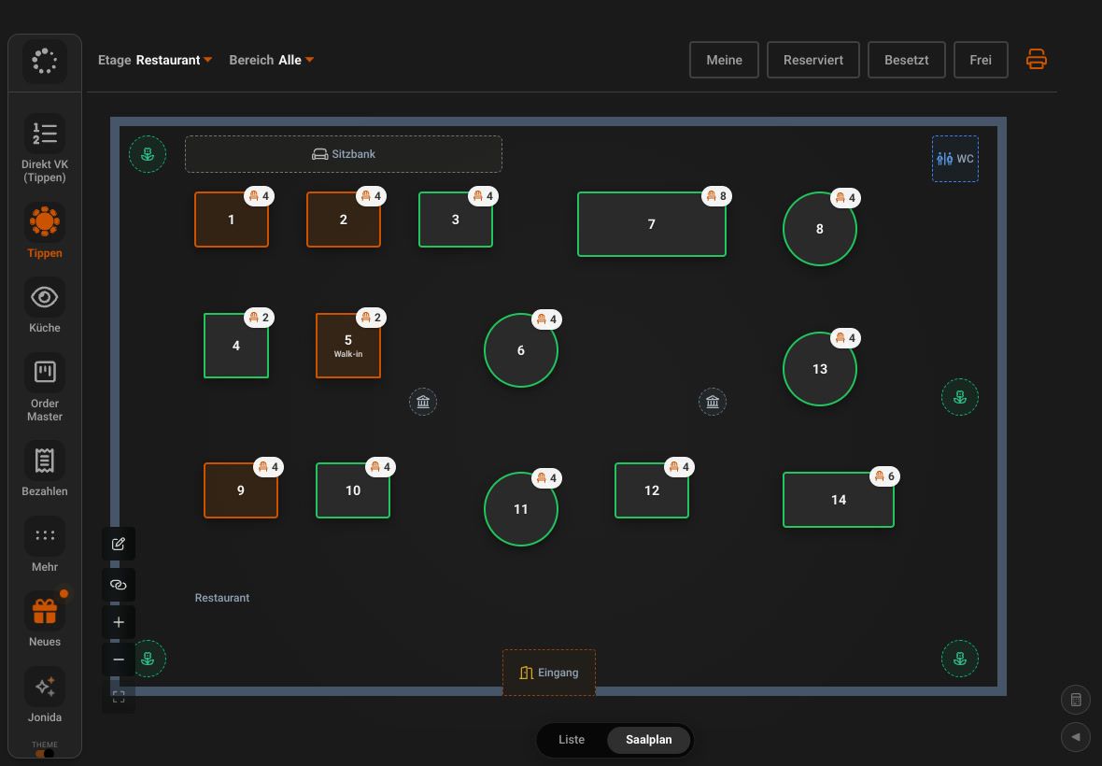Click the Sitzbank element
Viewport: 1102px width, 766px height.
344,154
